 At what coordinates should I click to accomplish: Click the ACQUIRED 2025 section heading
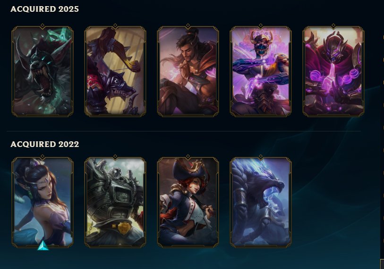click(x=44, y=9)
